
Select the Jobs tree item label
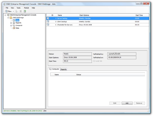point(17,20)
